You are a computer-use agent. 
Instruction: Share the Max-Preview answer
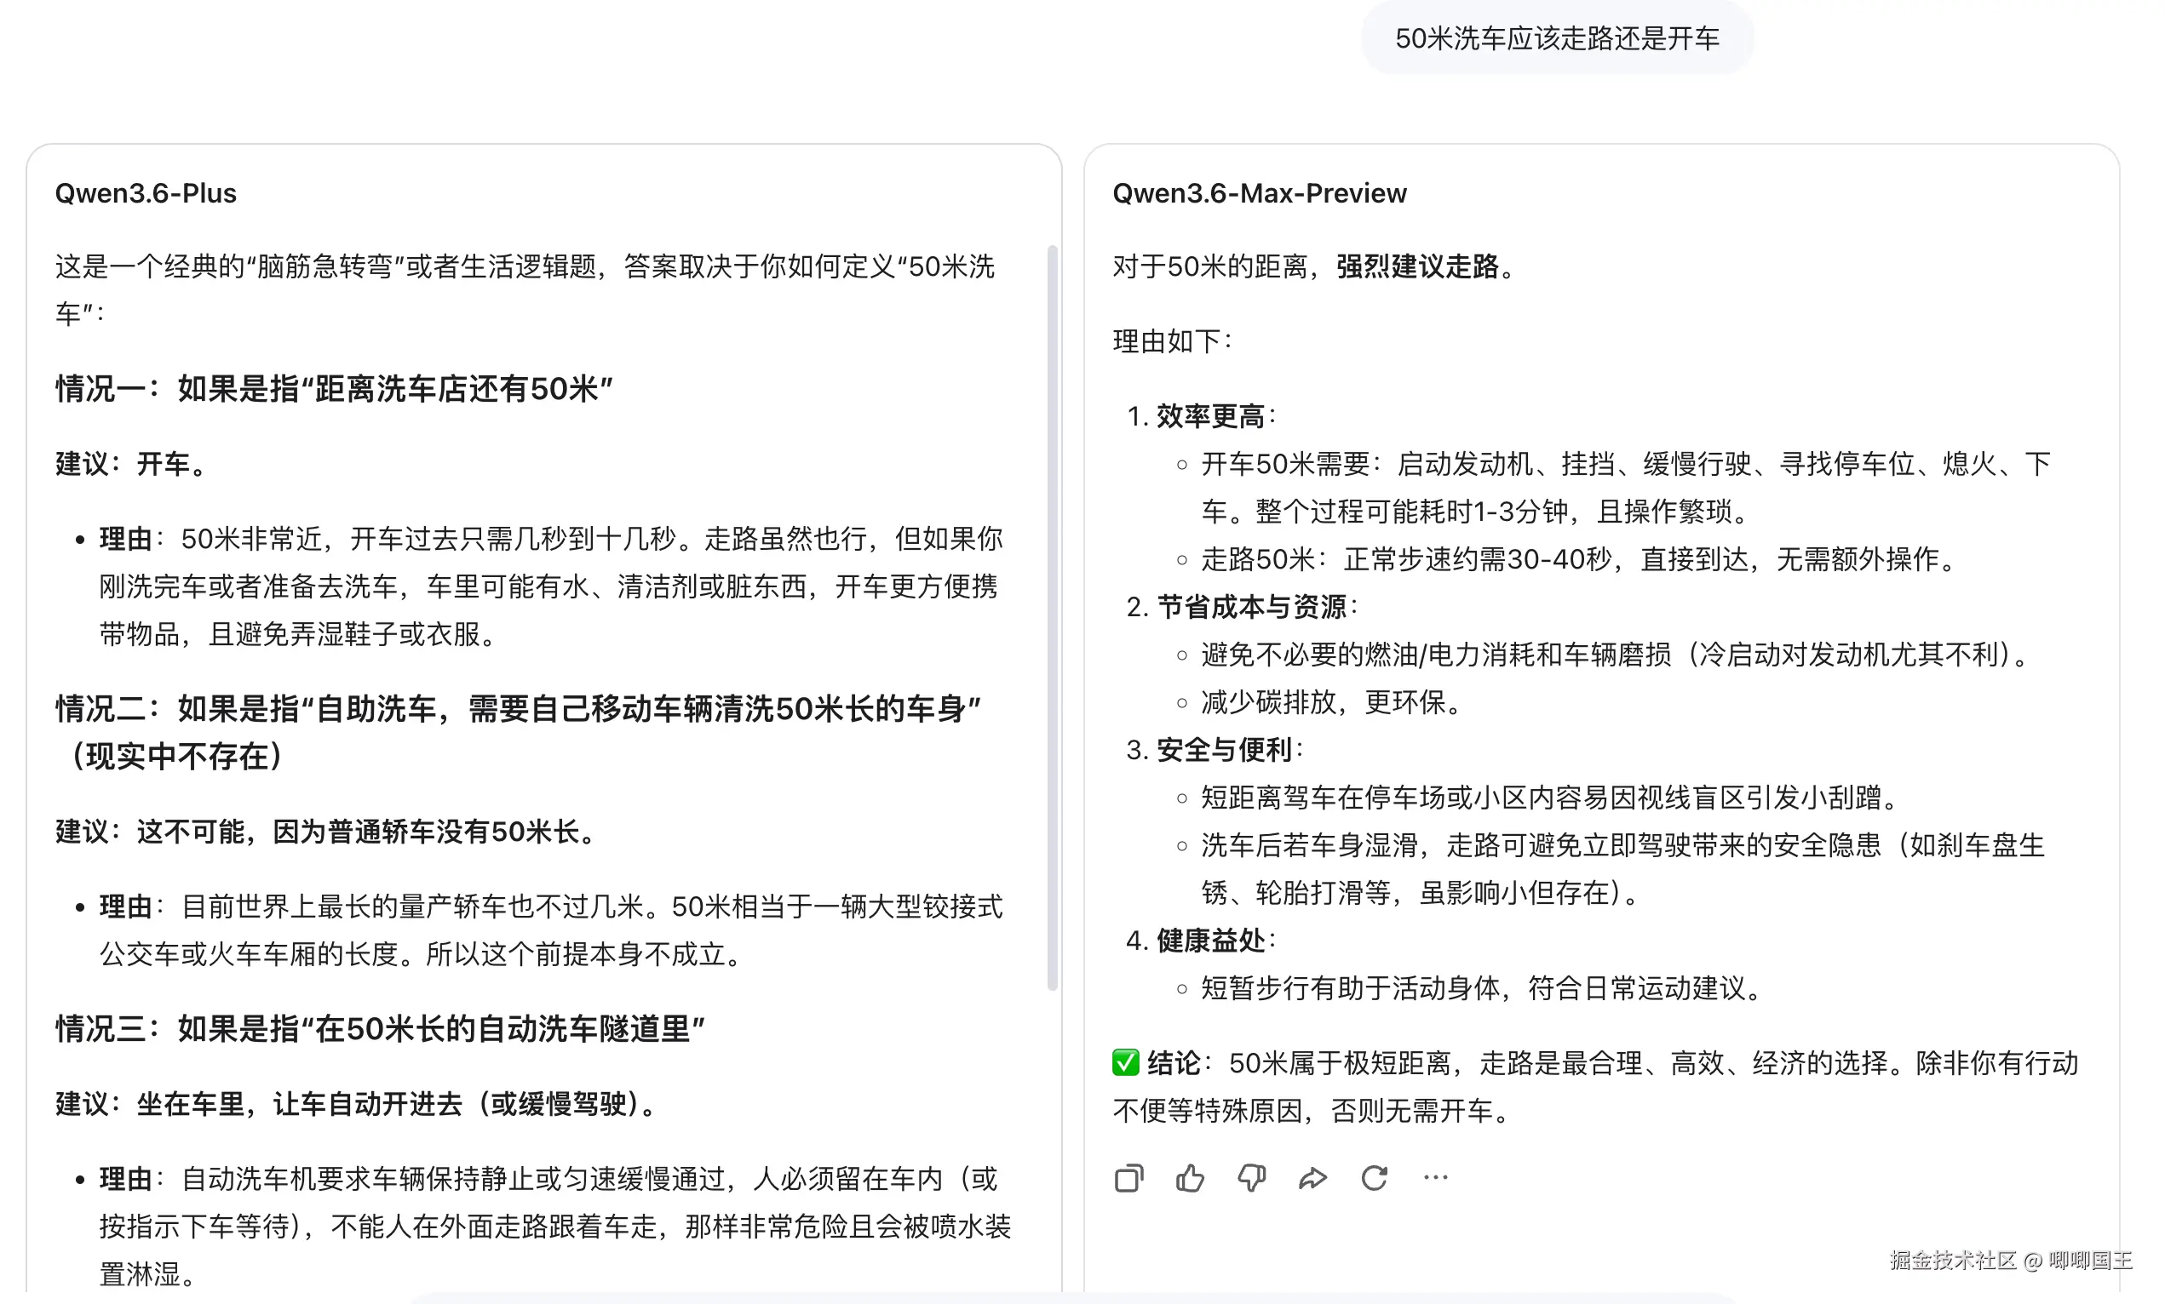pyautogui.click(x=1313, y=1177)
